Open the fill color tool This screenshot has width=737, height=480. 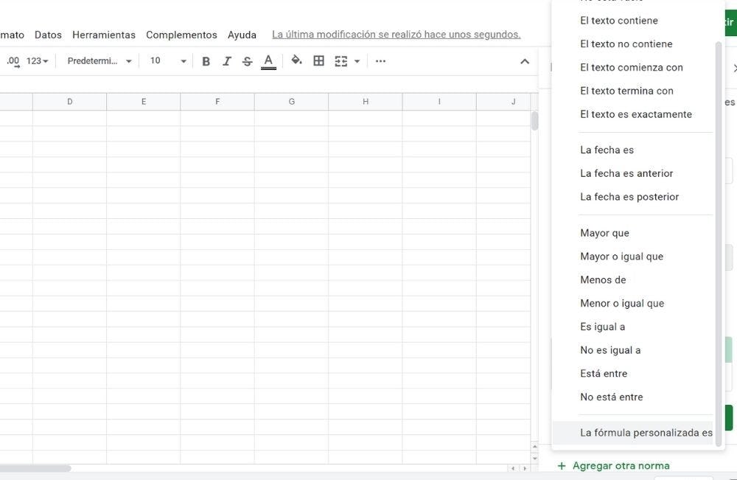click(x=295, y=60)
